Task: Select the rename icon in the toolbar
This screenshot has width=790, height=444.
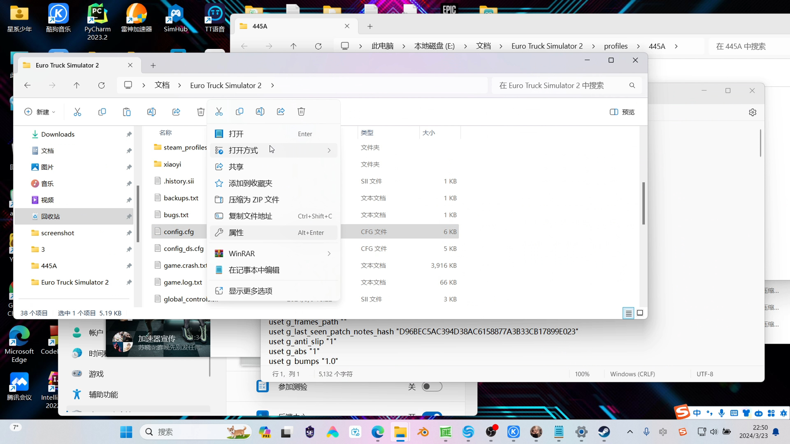Action: coord(151,111)
